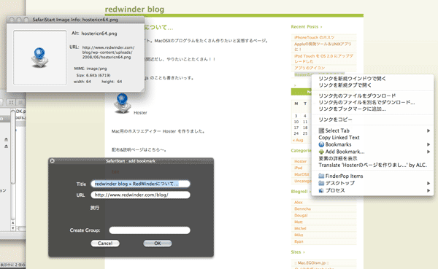Viewport: 438px width, 269px height.
Task: Choose リンクを新規タブで開く menu item
Action: pyautogui.click(x=345, y=85)
